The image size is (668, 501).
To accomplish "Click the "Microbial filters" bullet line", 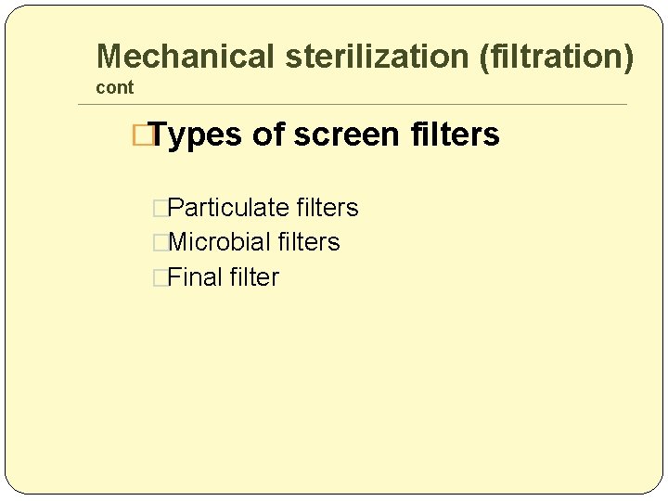I will 255,242.
